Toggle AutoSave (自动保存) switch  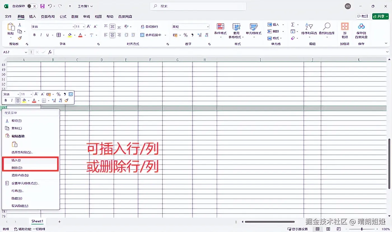click(x=32, y=6)
